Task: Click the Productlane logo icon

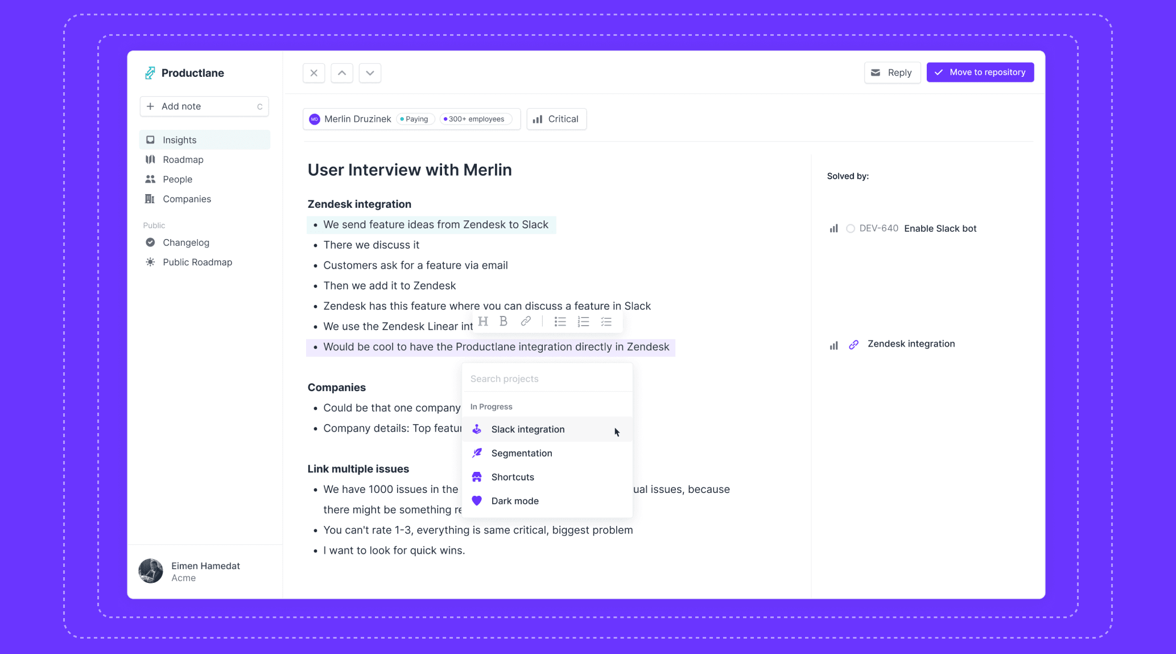Action: coord(150,73)
